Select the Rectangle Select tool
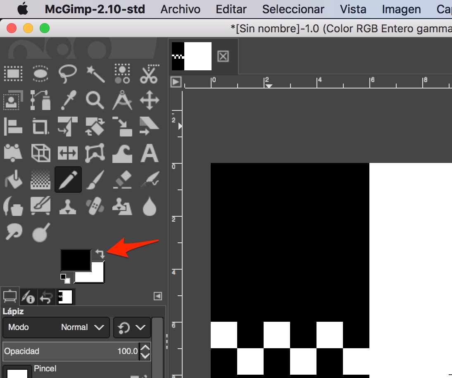 pyautogui.click(x=13, y=73)
